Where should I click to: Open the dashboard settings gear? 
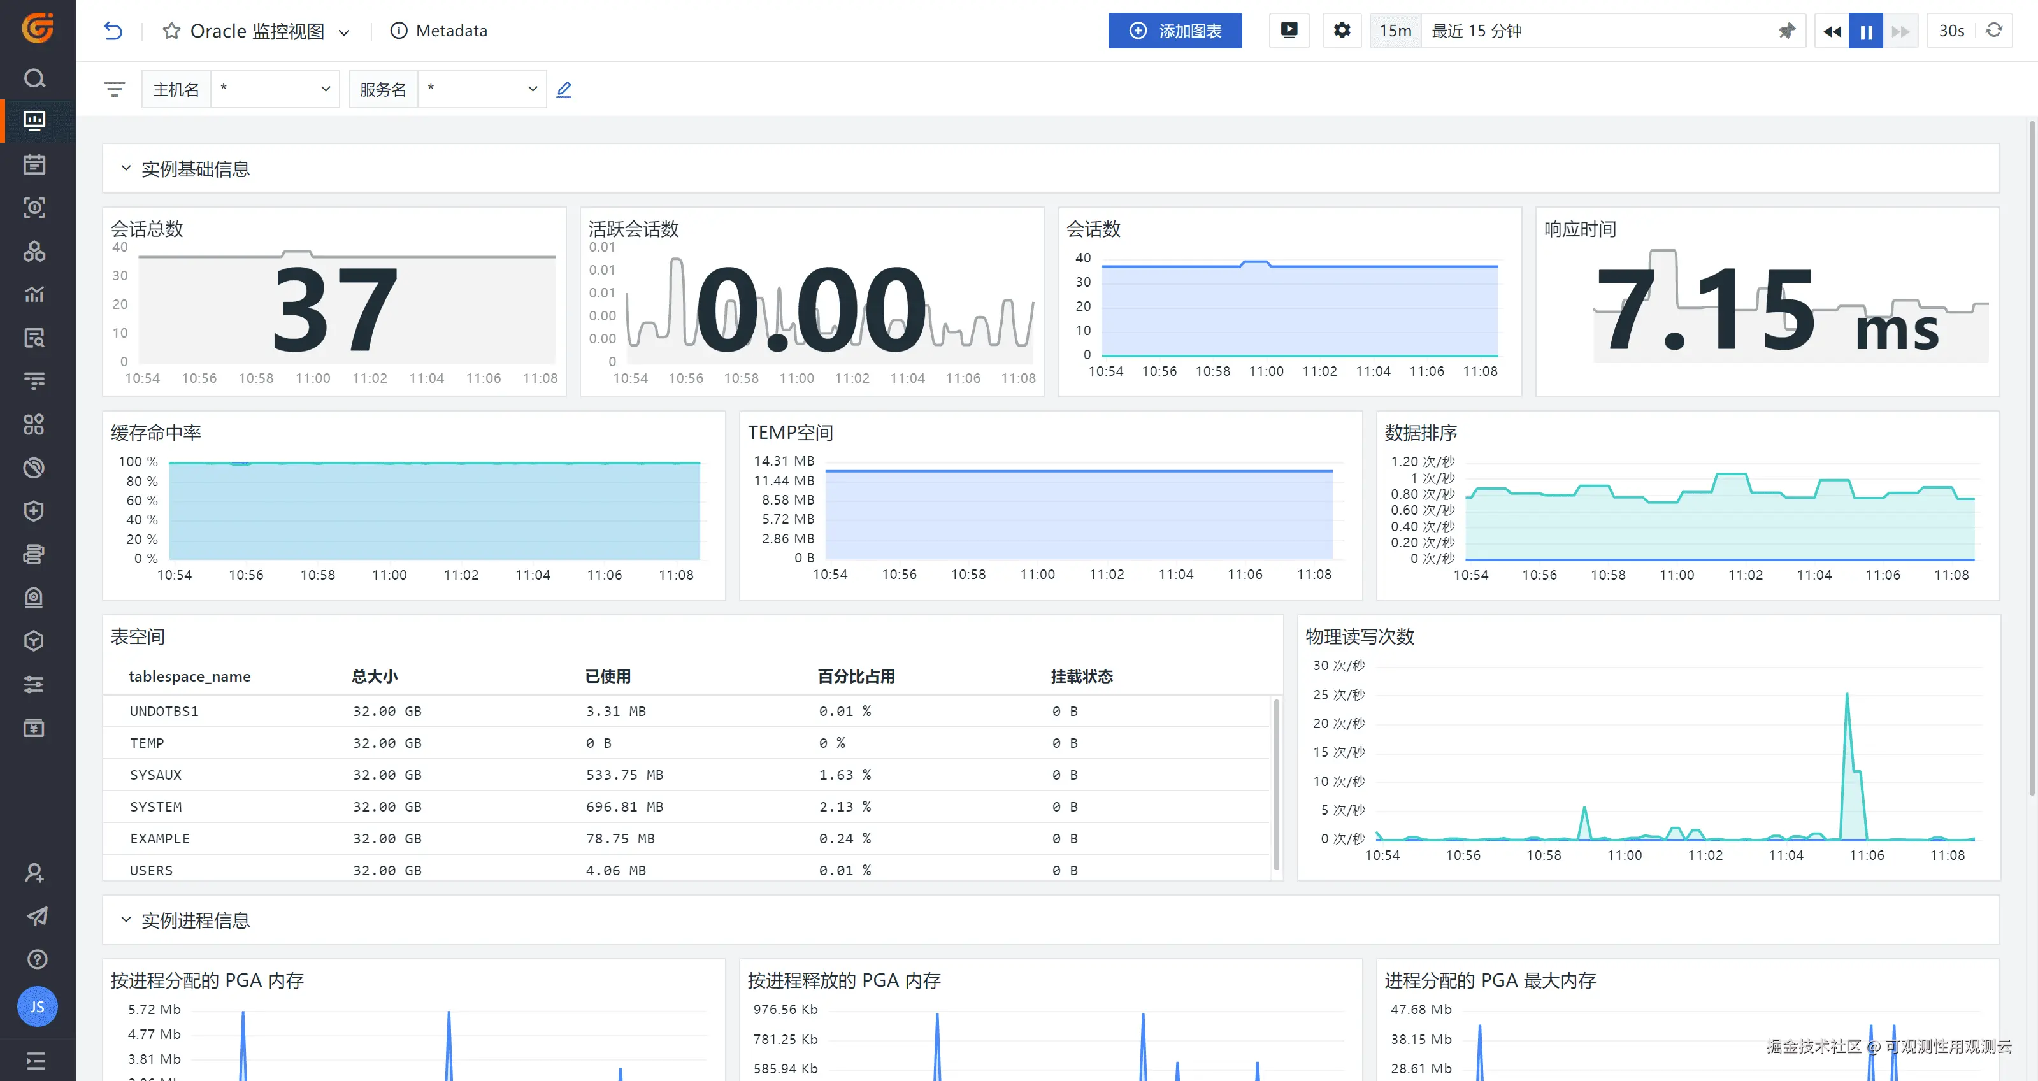point(1342,31)
